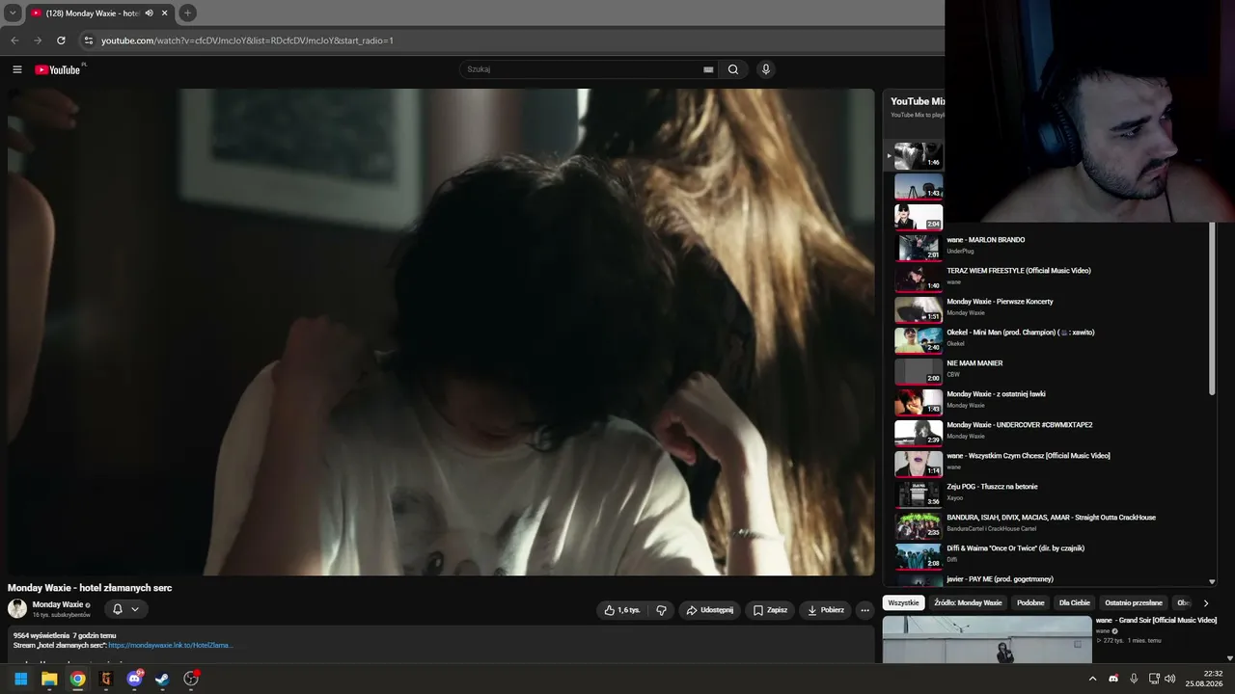Save the video with Zapisz
Screen dimensions: 1235x694
[770, 610]
